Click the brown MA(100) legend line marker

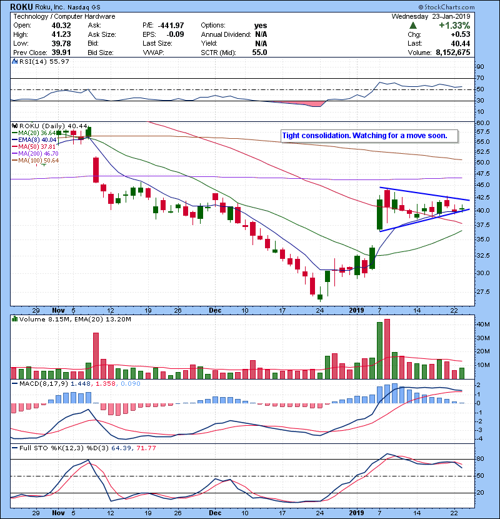[x=14, y=161]
